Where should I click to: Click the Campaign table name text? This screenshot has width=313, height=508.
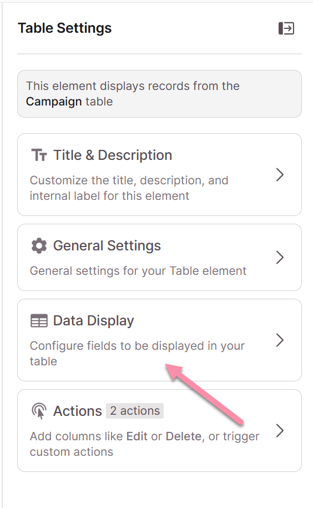[x=54, y=102]
